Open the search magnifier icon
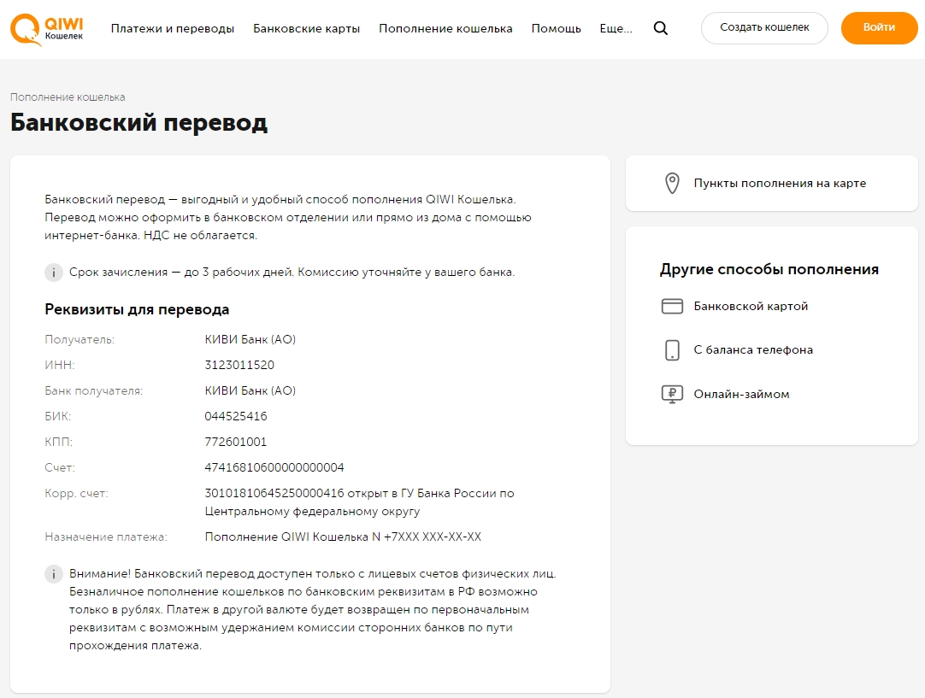Viewport: 925px width, 698px height. pos(661,28)
